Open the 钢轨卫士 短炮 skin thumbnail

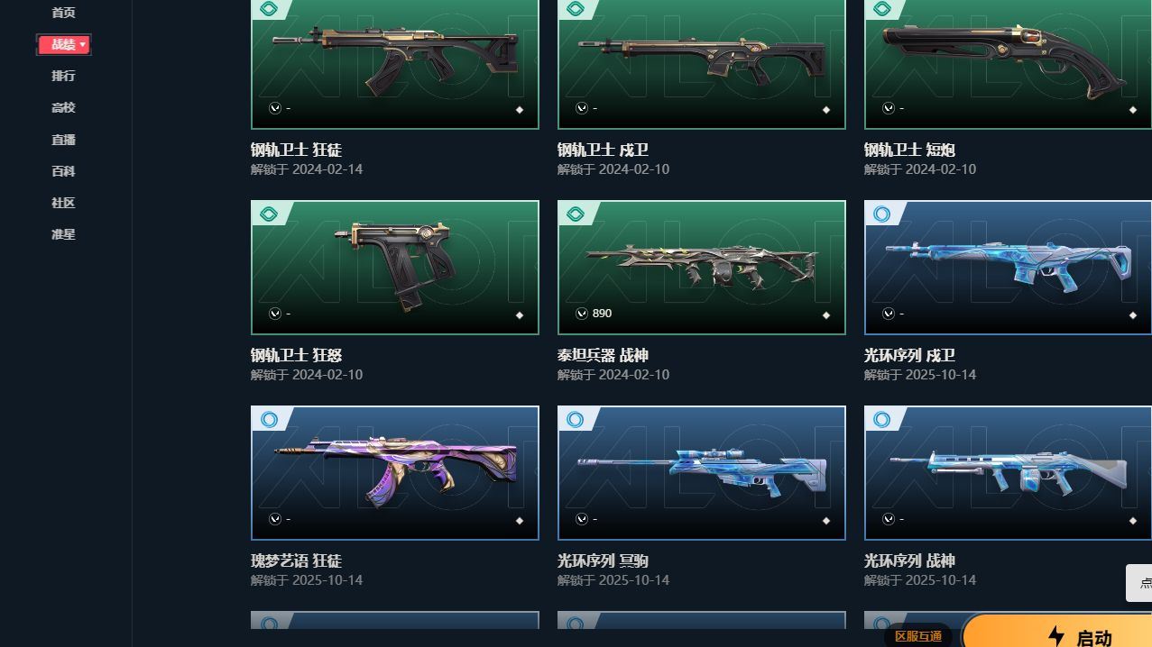1008,64
